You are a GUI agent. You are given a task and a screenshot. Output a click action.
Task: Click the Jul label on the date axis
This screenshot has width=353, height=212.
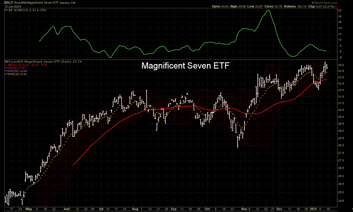coord(101,209)
